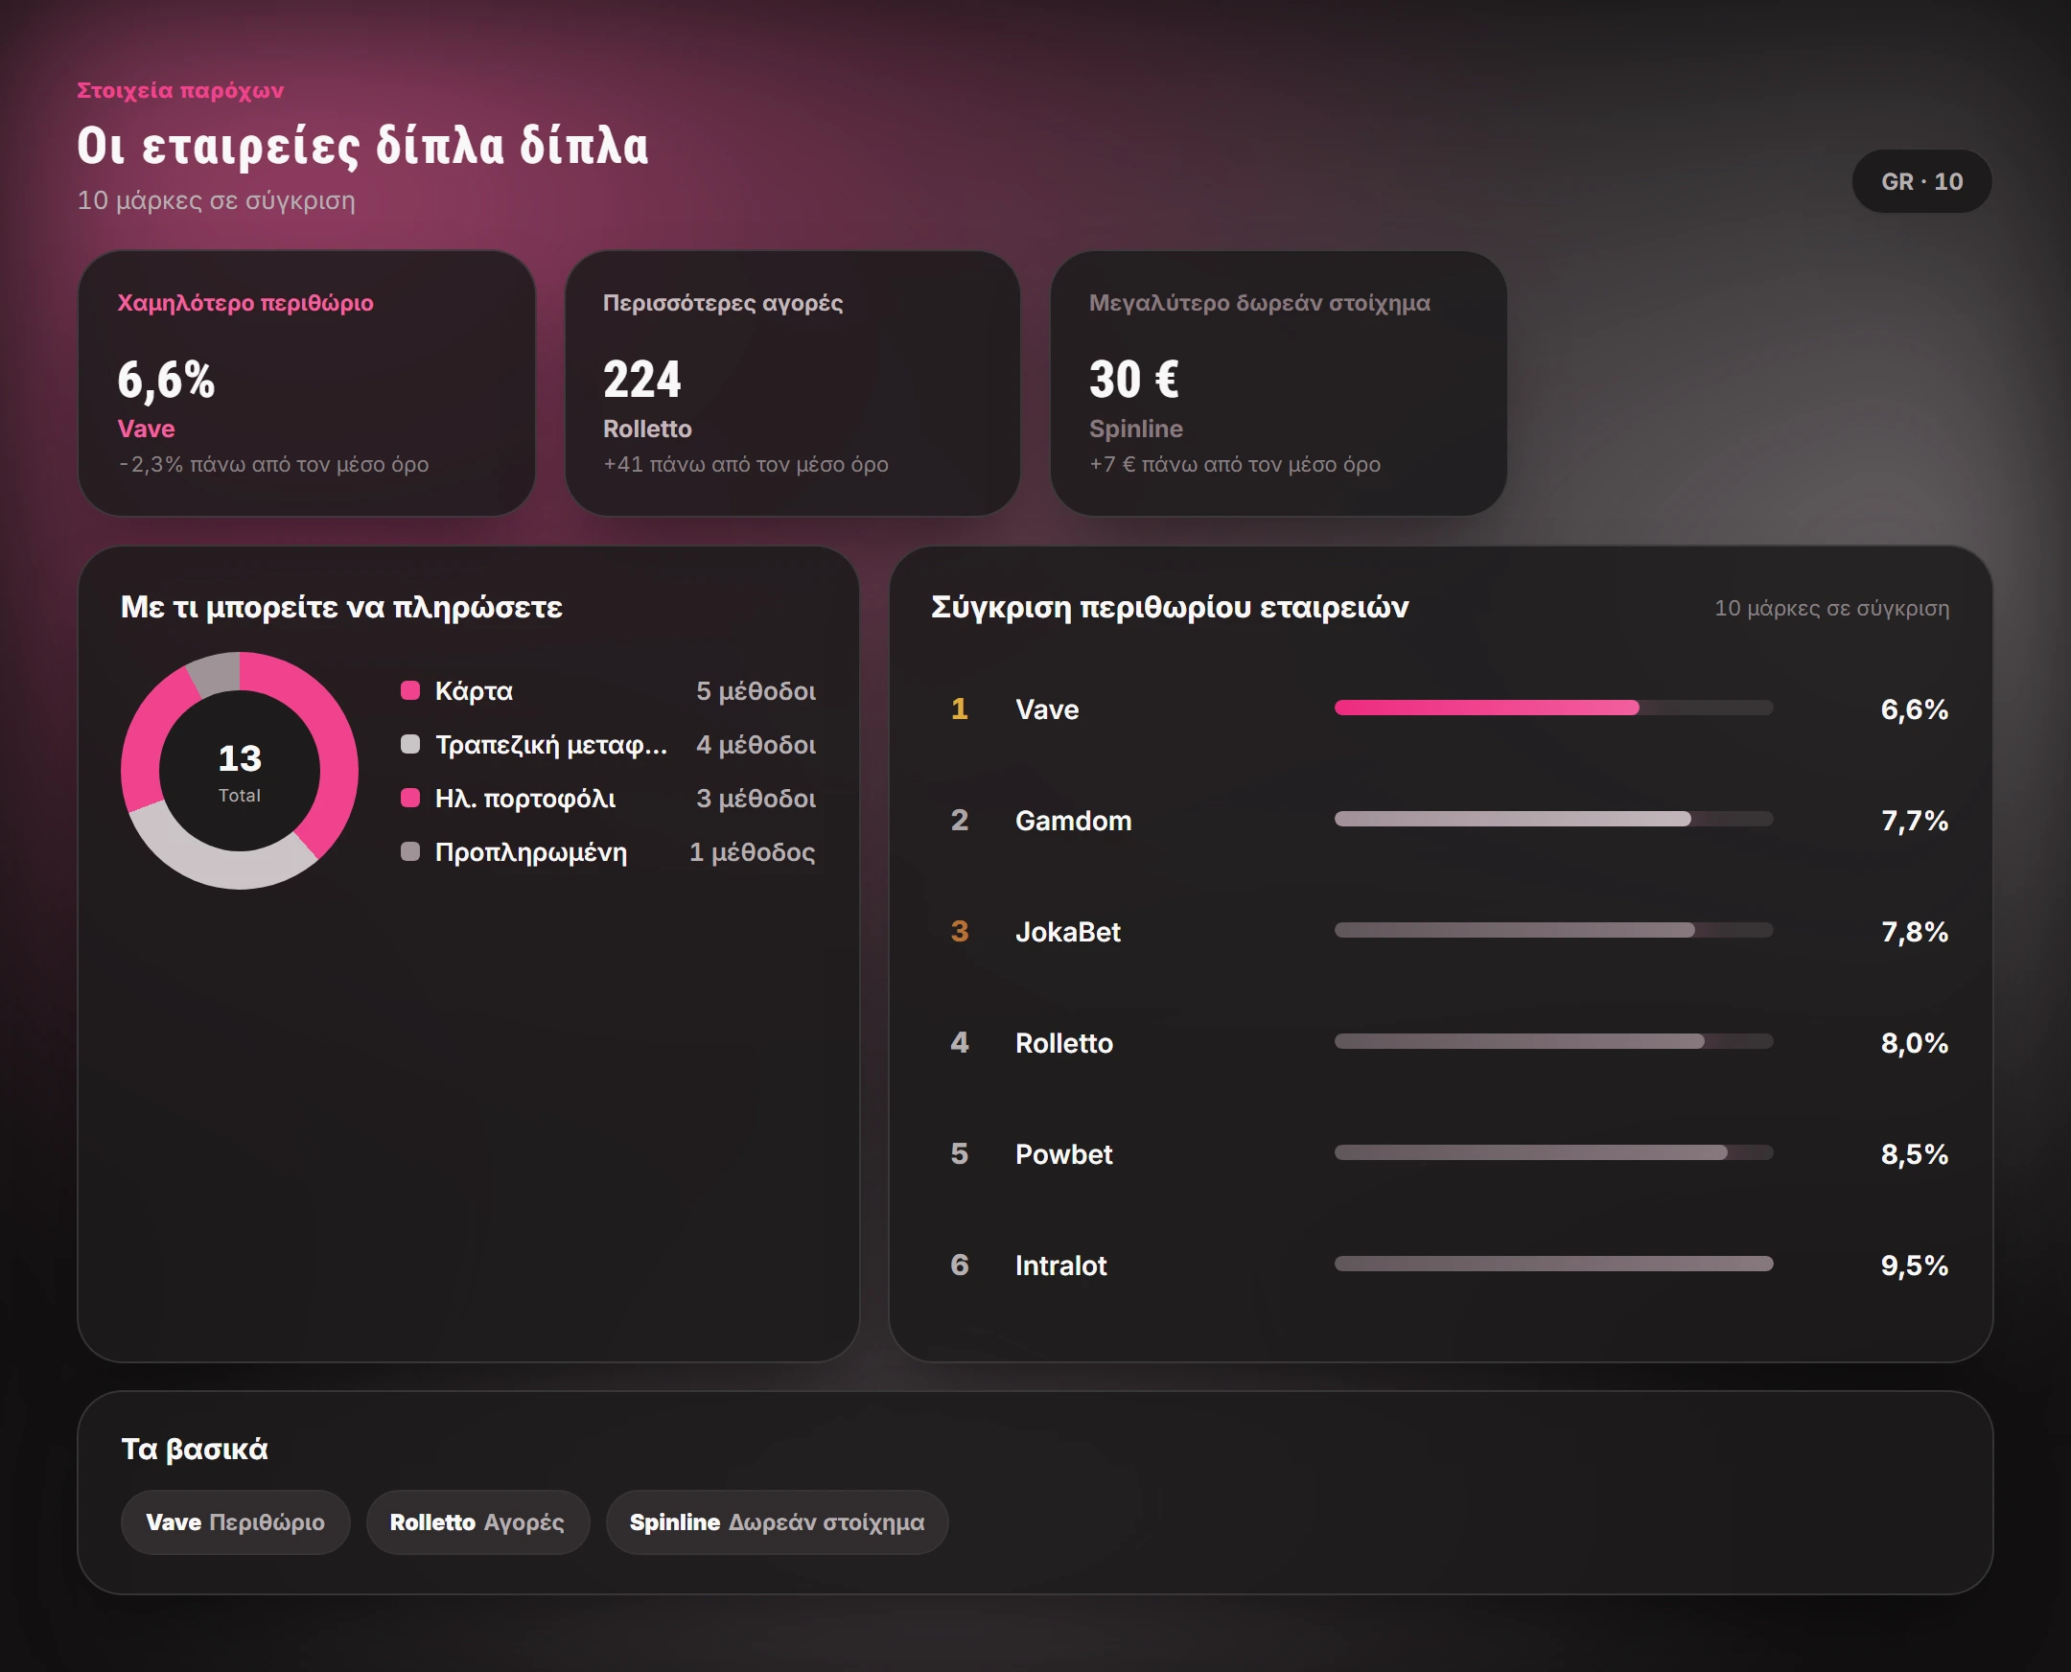This screenshot has height=1672, width=2071.
Task: Select Intralot in the ranking list
Action: pyautogui.click(x=1060, y=1266)
